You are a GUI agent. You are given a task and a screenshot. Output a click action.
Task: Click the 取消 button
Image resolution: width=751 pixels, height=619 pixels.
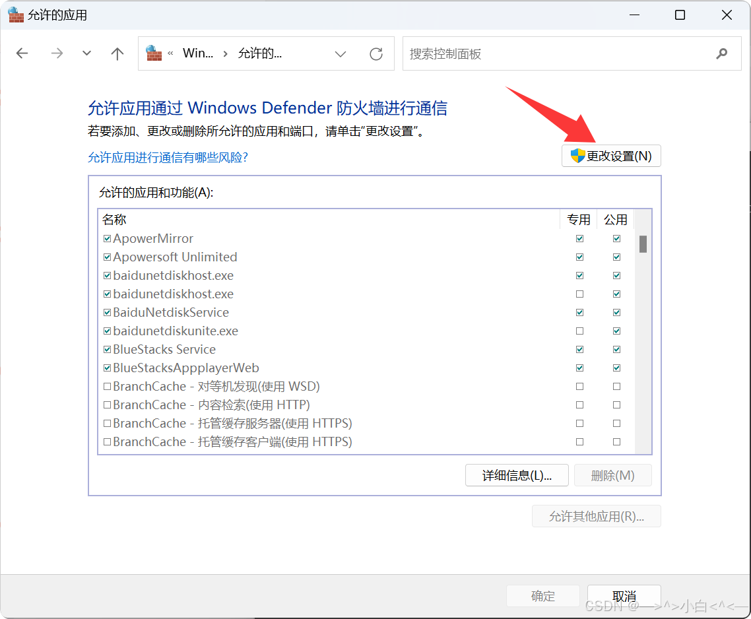click(624, 596)
